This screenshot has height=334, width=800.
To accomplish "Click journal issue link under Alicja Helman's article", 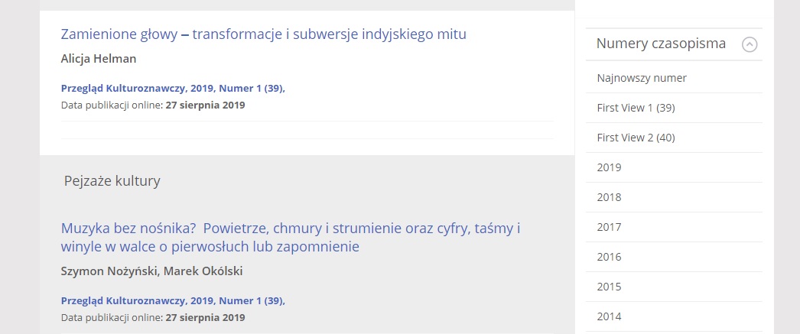I will [173, 88].
